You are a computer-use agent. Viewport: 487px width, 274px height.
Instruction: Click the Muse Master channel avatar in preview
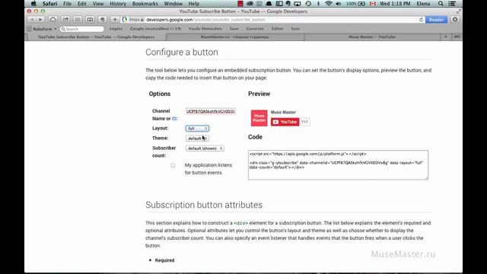(259, 118)
